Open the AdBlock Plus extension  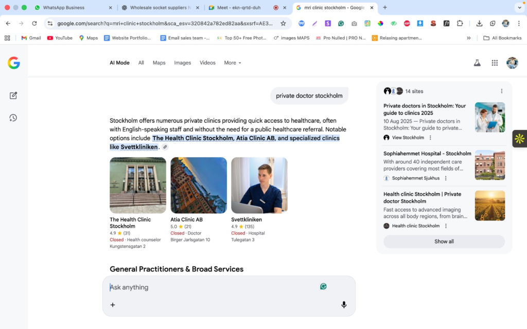pos(407,23)
